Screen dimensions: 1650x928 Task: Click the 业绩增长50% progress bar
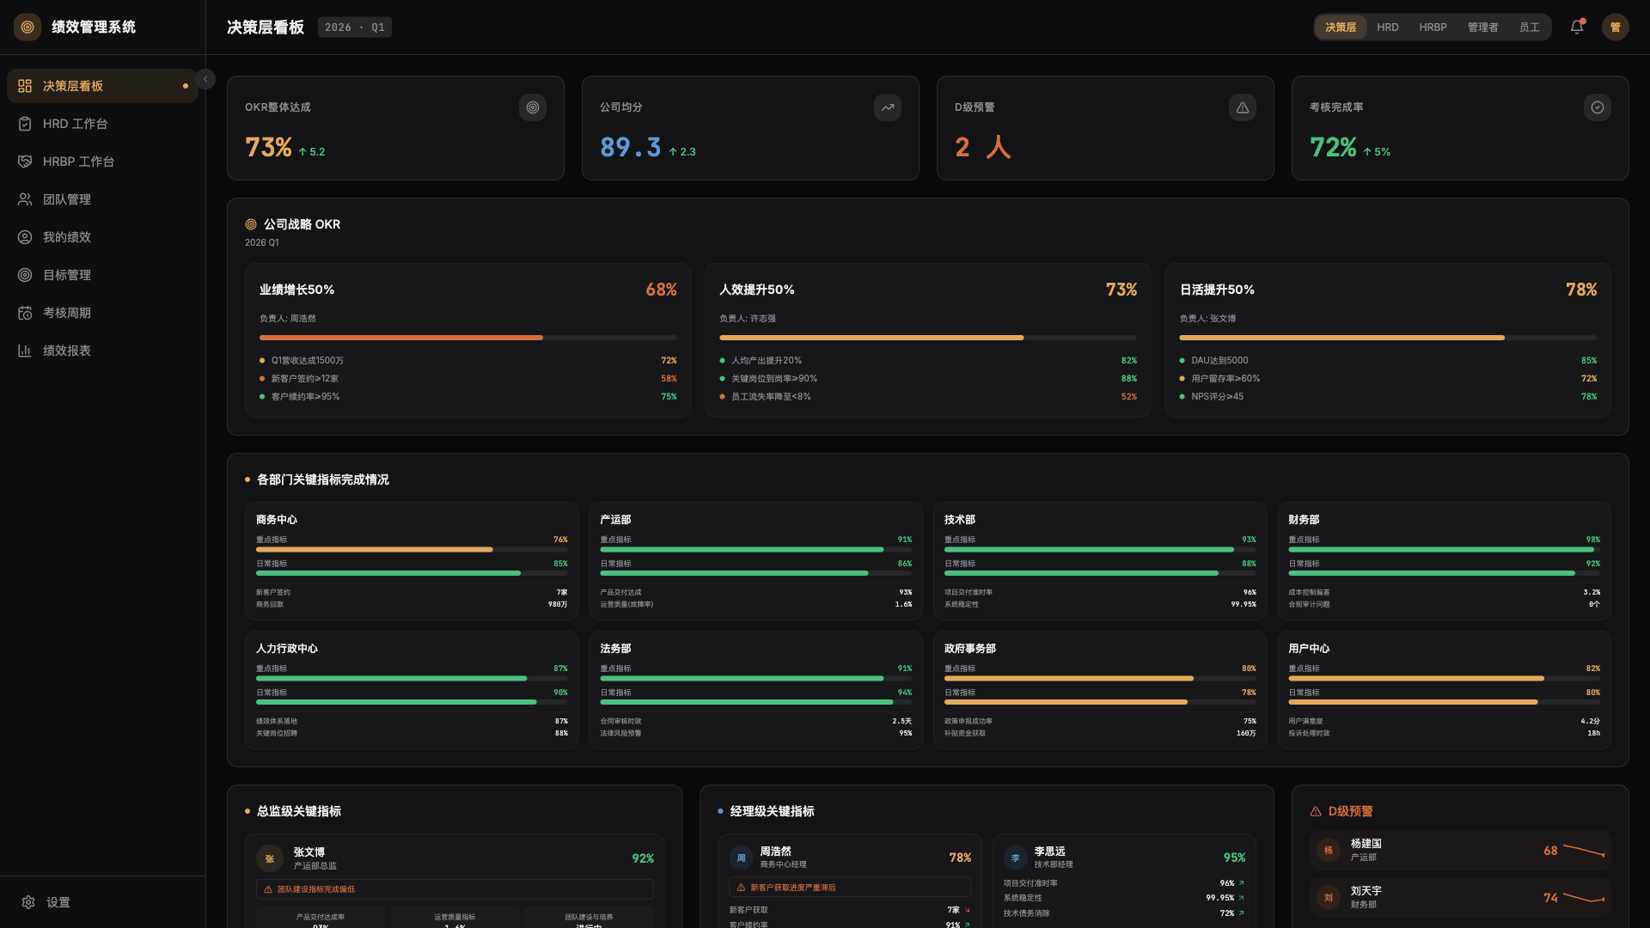tap(467, 338)
